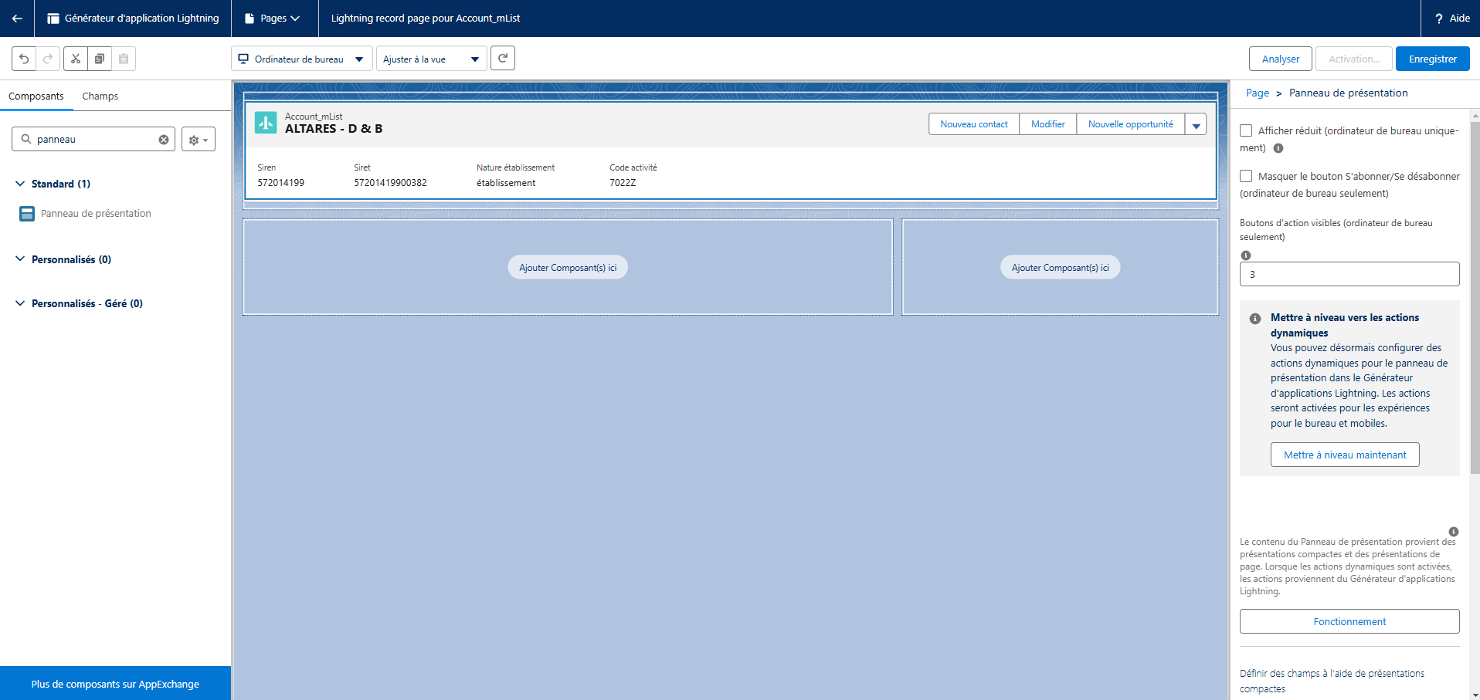1480x700 pixels.
Task: Click the Page breadcrumb link
Action: 1257,93
